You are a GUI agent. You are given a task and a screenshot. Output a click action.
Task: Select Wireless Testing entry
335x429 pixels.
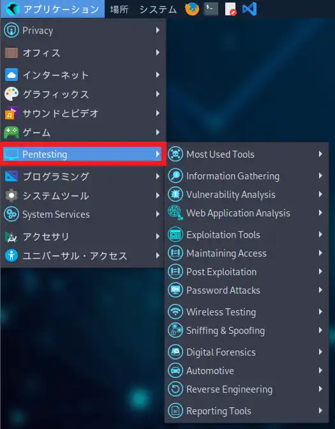246,312
